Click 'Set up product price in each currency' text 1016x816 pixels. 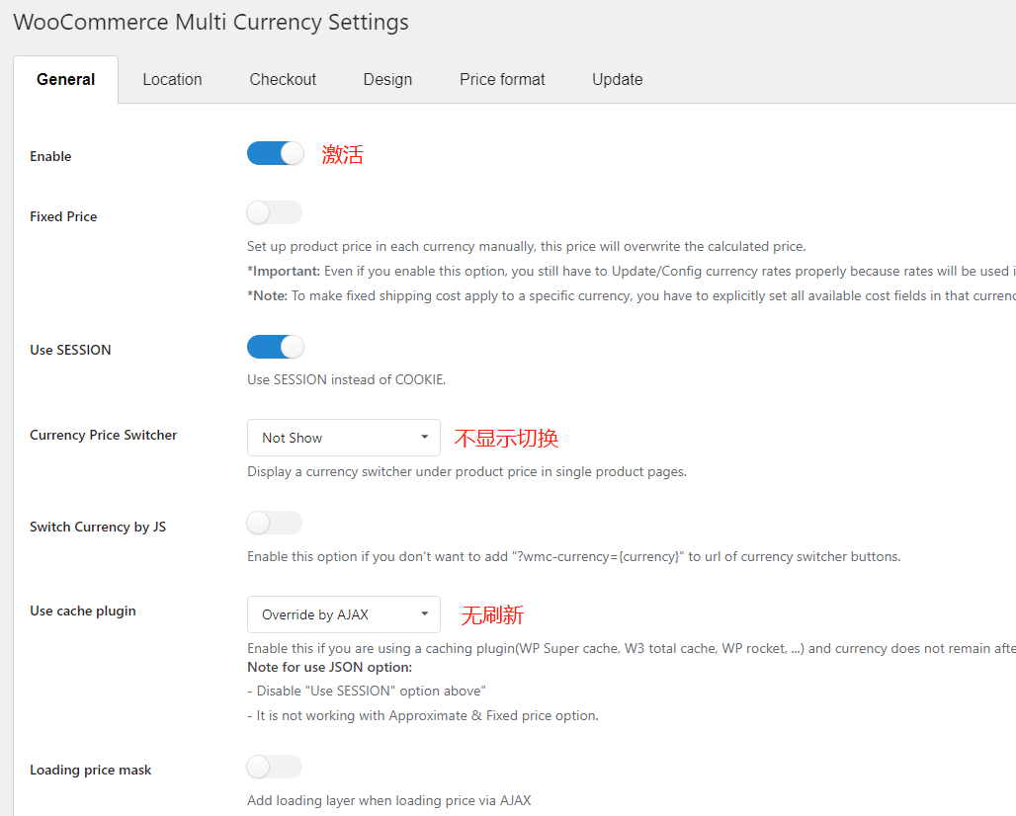pyautogui.click(x=526, y=246)
